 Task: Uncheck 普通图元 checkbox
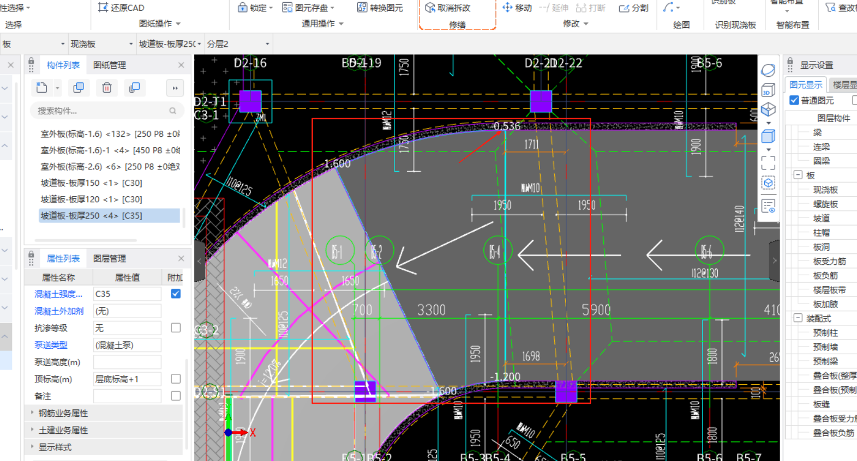click(x=794, y=100)
